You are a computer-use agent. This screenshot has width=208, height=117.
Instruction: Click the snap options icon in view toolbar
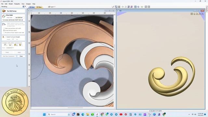113,7
